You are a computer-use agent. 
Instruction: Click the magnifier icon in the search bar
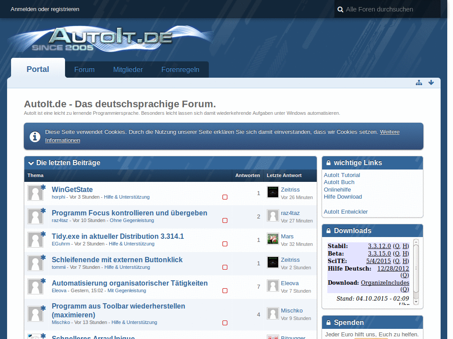click(x=340, y=9)
